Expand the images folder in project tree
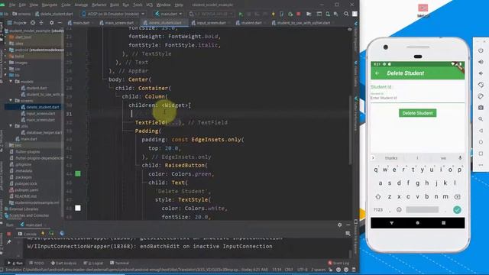Screen dimensions: 489x275 5,63
